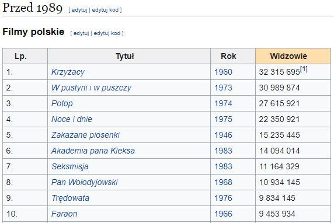Open the Pan Wołodyjowski link
The image size is (334, 223).
coord(84,182)
